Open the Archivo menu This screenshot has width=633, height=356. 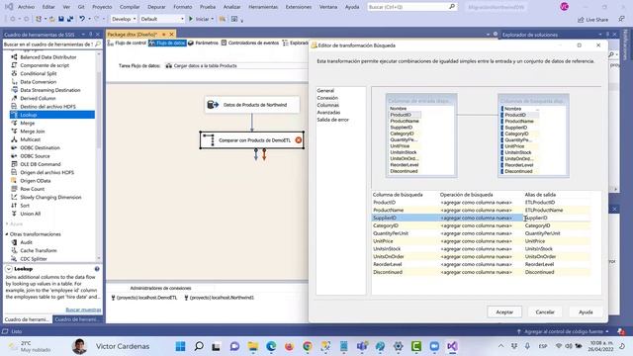(27, 7)
